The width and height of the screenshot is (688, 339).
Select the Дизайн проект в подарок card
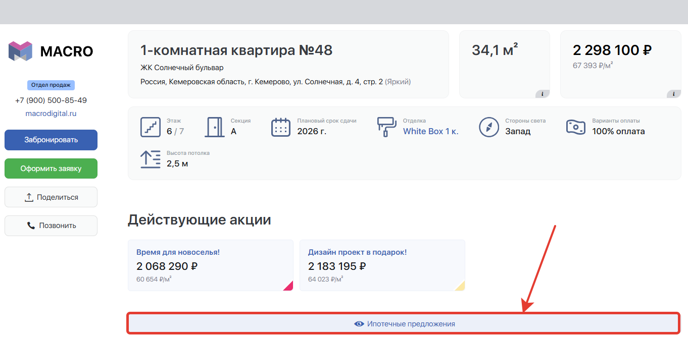[382, 265]
